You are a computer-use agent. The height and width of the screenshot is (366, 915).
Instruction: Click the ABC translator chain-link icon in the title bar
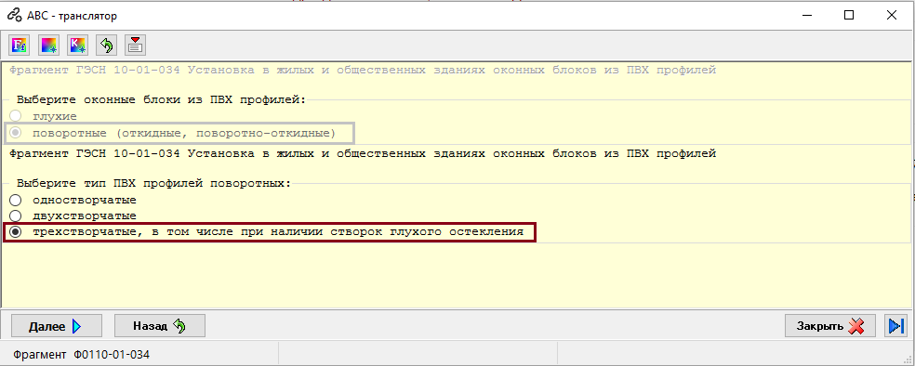(x=15, y=16)
